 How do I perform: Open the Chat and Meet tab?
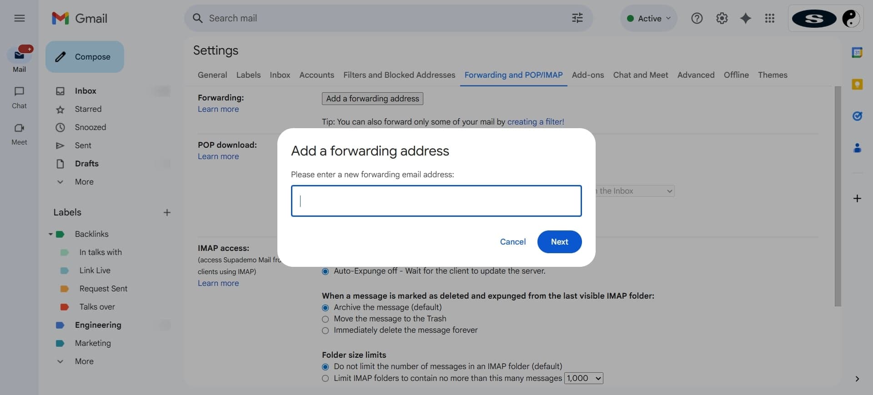tap(641, 75)
